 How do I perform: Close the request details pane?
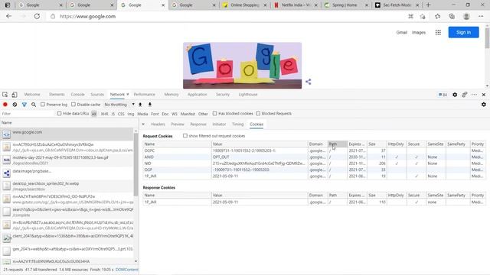coord(143,124)
